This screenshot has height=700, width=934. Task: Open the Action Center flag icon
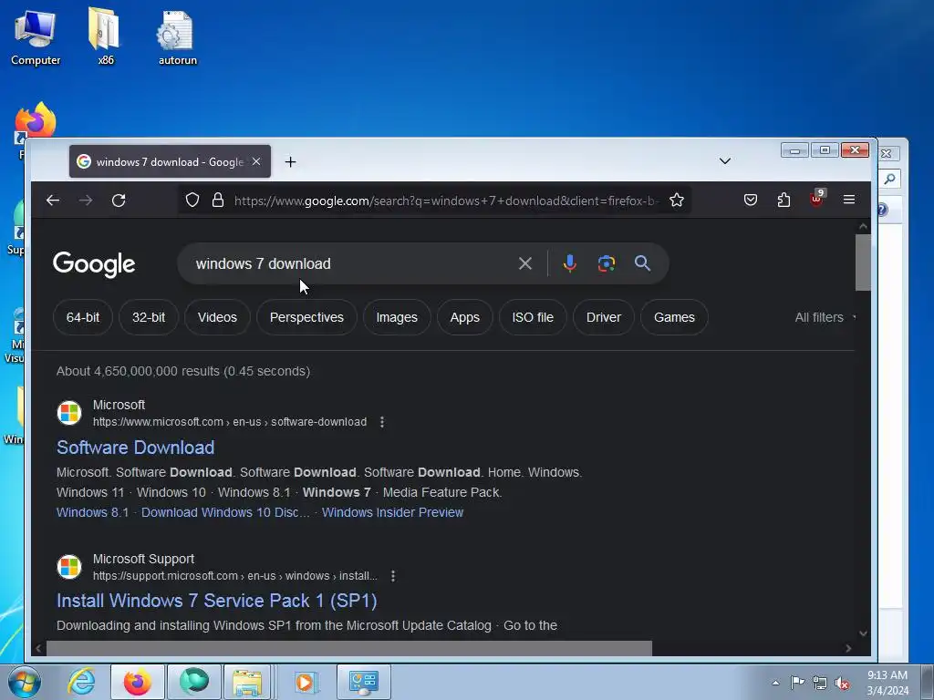coord(797,683)
